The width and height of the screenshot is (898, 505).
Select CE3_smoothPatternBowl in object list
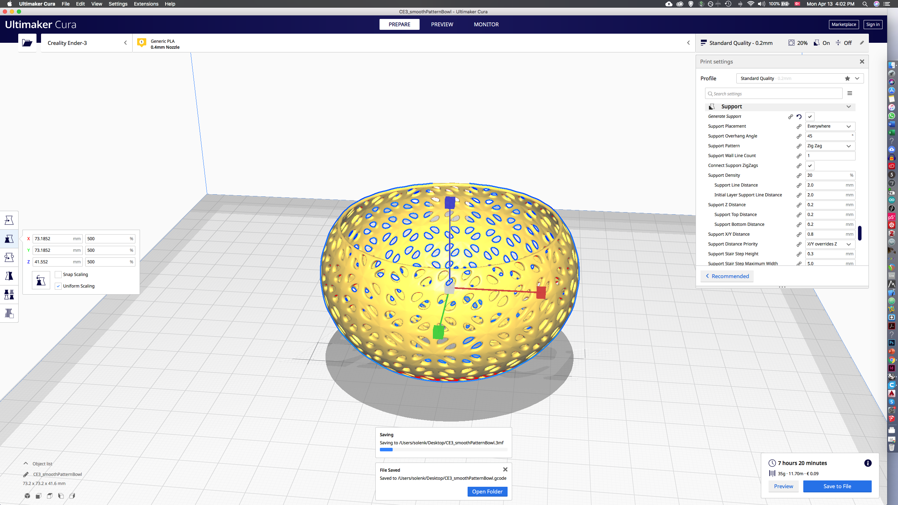pyautogui.click(x=58, y=474)
